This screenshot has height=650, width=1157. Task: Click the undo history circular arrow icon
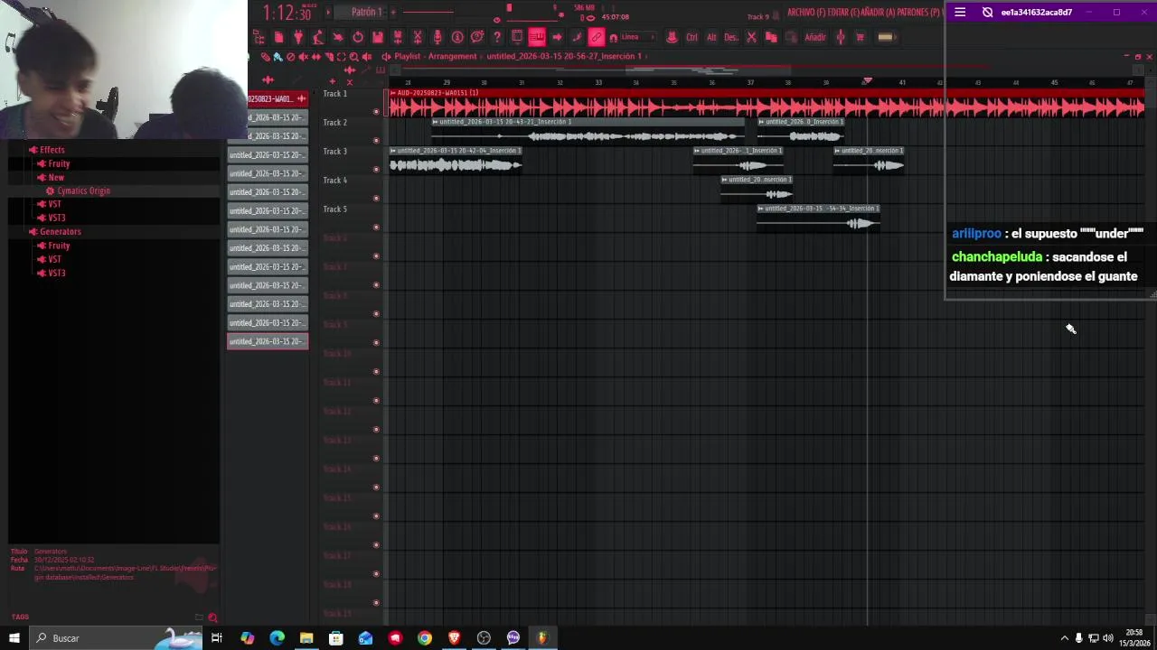[358, 37]
